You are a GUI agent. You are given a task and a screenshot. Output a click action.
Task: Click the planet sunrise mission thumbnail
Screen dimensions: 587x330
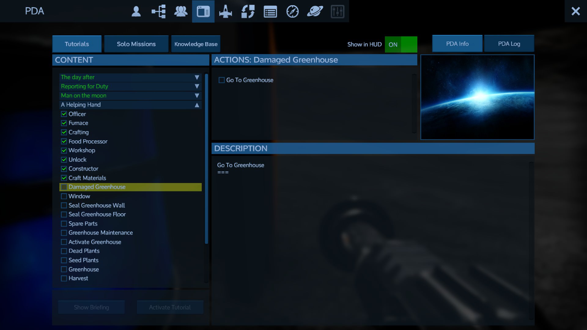click(x=477, y=97)
